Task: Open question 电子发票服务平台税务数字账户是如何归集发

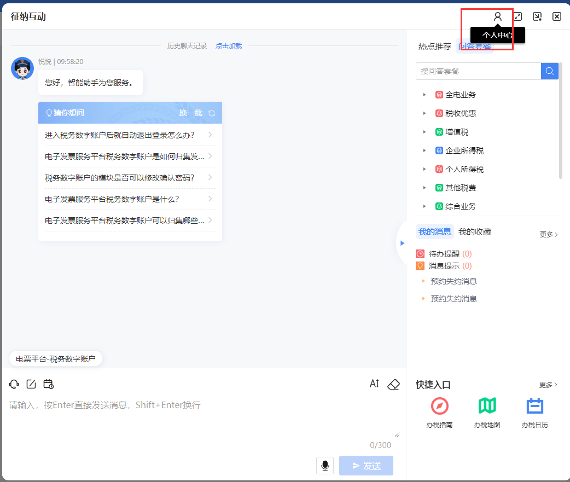Action: [x=130, y=156]
